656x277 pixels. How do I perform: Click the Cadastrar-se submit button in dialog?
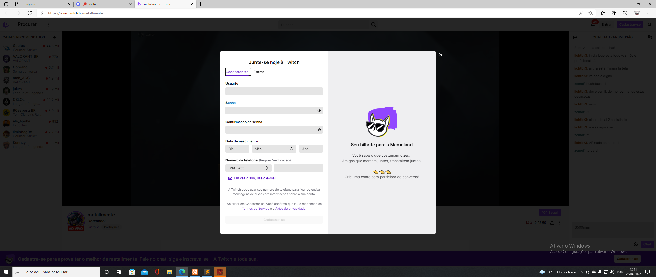coord(274,220)
